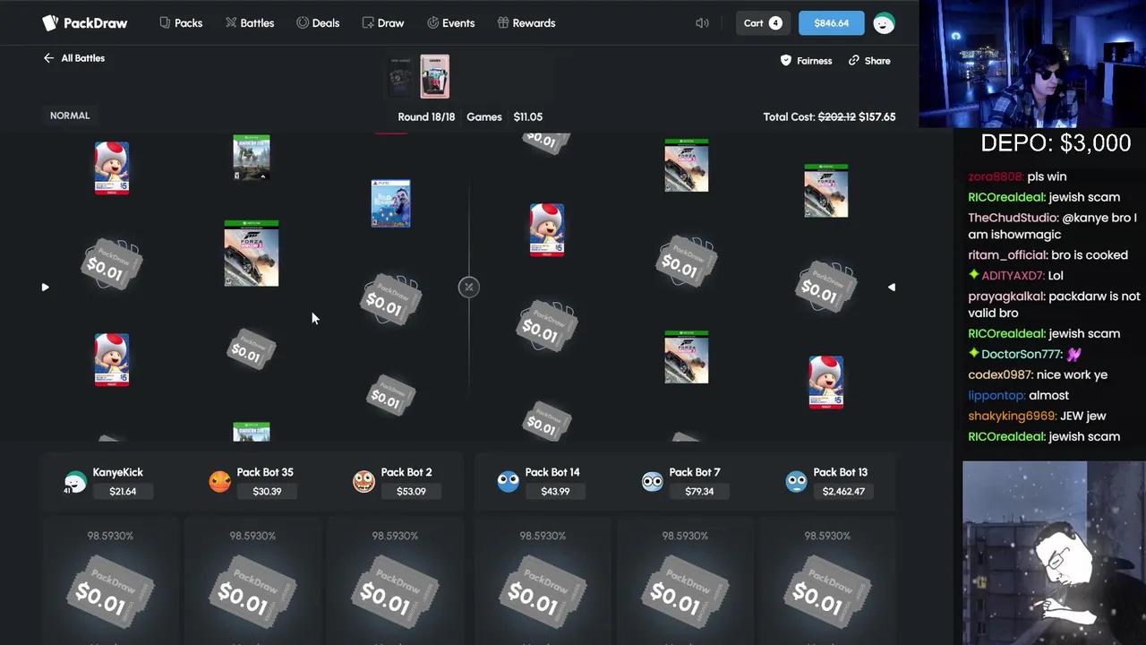Click KanyeKick's $21.64 total

[x=123, y=491]
